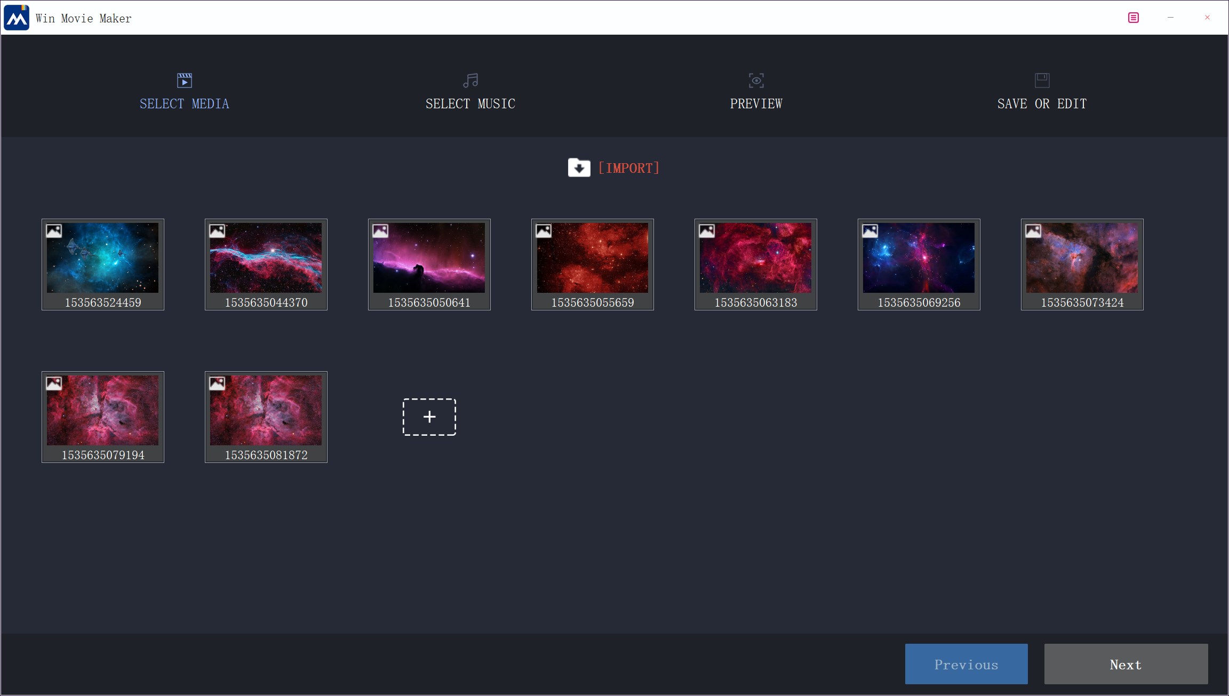
Task: Click the Select Media clapperboard icon
Action: 185,81
